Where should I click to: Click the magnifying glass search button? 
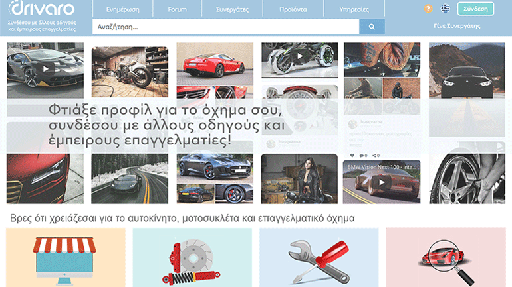372,27
